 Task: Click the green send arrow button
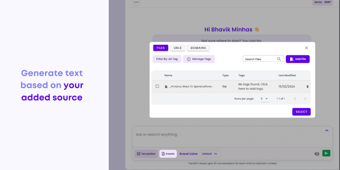coord(326,153)
